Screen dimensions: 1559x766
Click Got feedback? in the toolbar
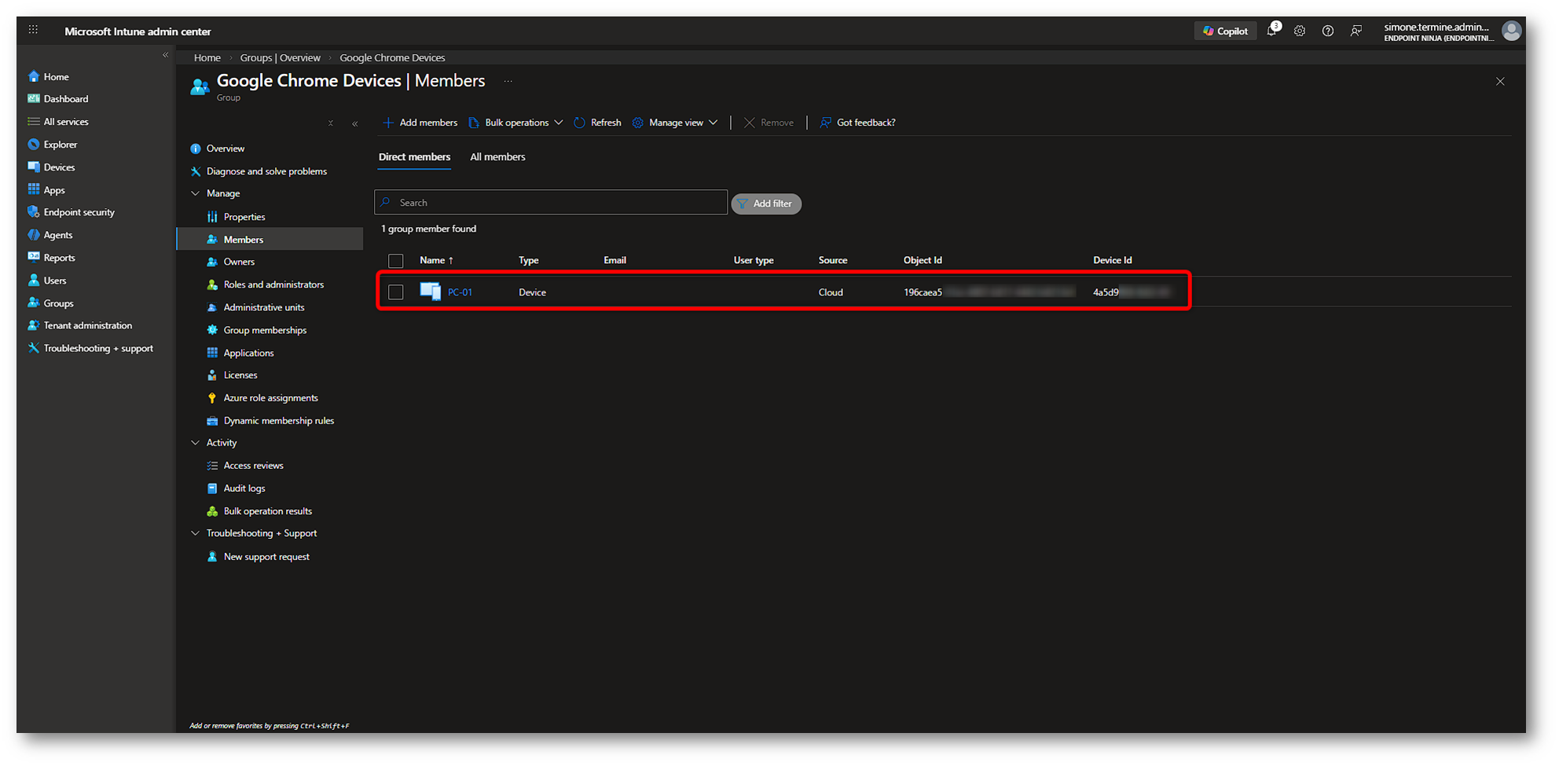tap(857, 123)
